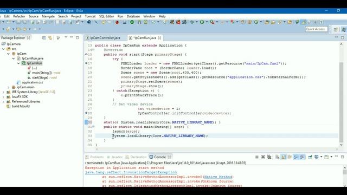This screenshot has width=347, height=195.
Task: Maximize the editor area
Action: pyautogui.click(x=342, y=37)
